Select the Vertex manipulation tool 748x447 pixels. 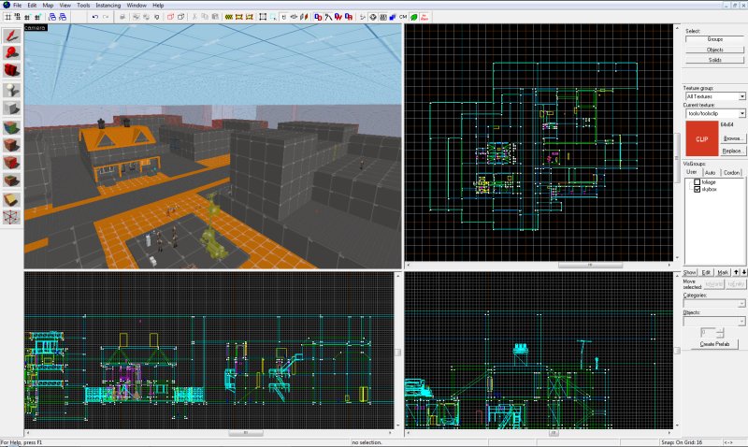pos(11,217)
